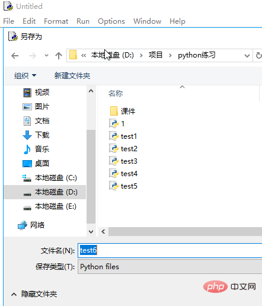Image resolution: width=262 pixels, height=306 pixels.
Task: Click the pictures icon
Action: pyautogui.click(x=27, y=107)
